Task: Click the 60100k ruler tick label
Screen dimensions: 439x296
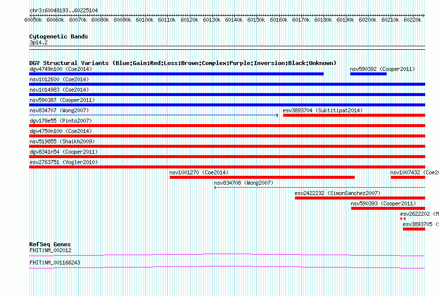Action: [x=145, y=20]
